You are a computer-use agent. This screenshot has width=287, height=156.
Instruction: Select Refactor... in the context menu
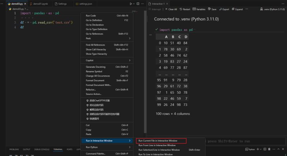107,89
